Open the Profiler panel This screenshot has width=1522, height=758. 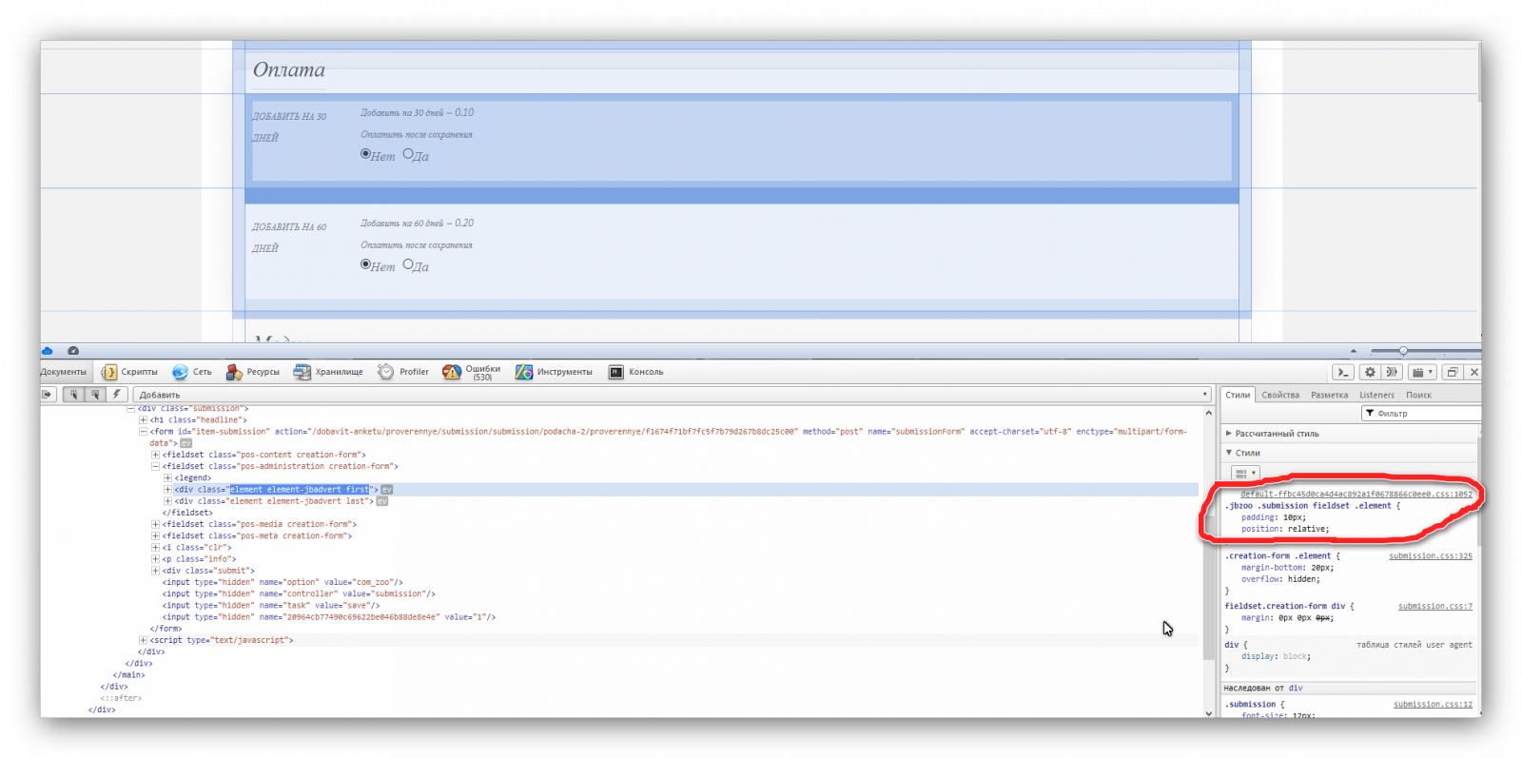coord(403,372)
